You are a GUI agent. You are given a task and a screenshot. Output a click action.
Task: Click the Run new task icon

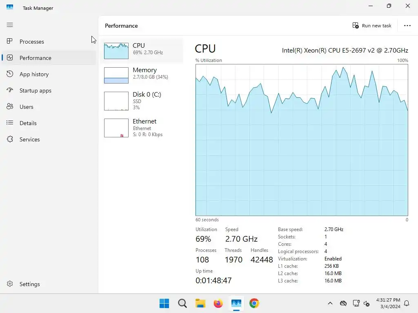point(356,26)
